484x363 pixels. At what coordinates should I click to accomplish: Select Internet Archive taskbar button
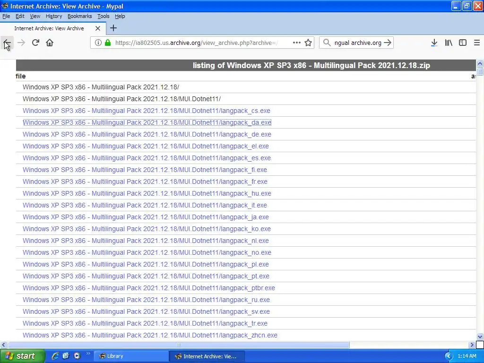207,356
